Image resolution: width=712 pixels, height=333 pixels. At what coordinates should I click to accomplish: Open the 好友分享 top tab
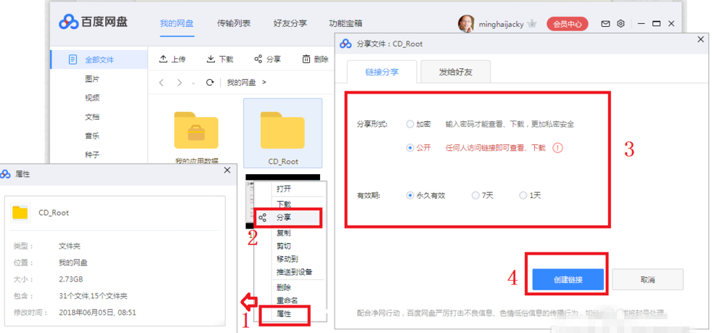click(290, 24)
